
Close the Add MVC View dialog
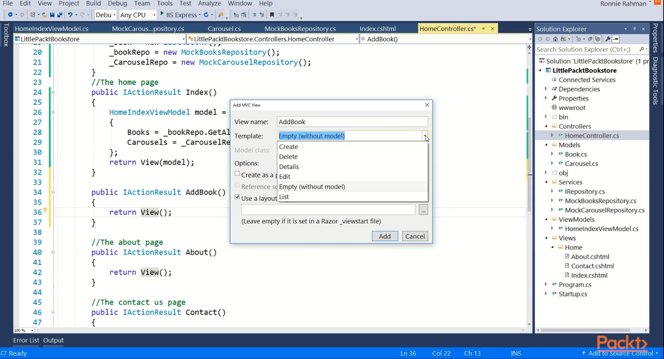[x=427, y=105]
